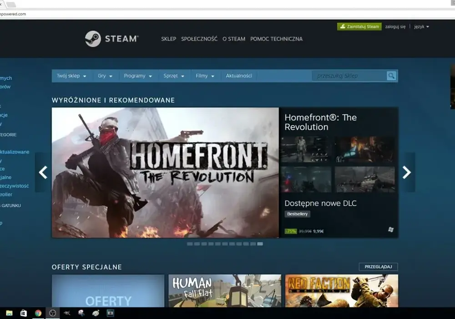Select the first carousel page dot
Image resolution: width=455 pixels, height=319 pixels.
click(x=190, y=244)
